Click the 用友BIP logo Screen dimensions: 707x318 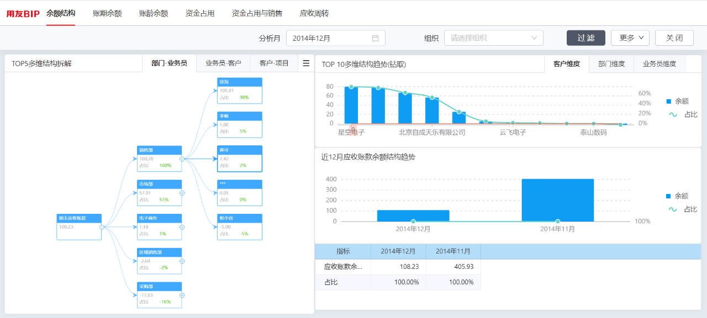[23, 13]
